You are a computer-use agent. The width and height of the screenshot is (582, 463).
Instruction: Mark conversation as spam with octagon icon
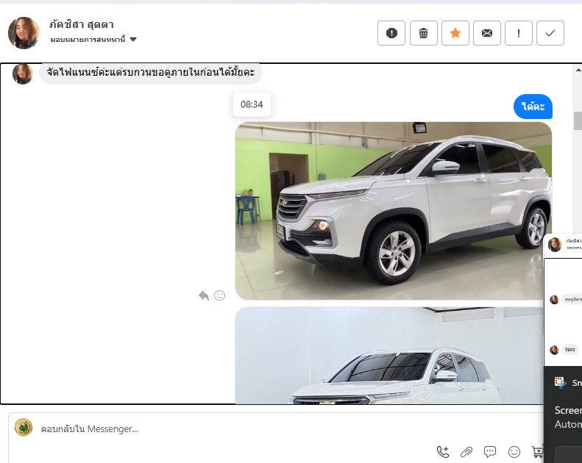click(x=391, y=33)
